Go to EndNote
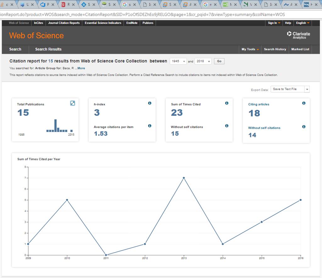Image resolution: width=322 pixels, height=278 pixels. (132, 23)
